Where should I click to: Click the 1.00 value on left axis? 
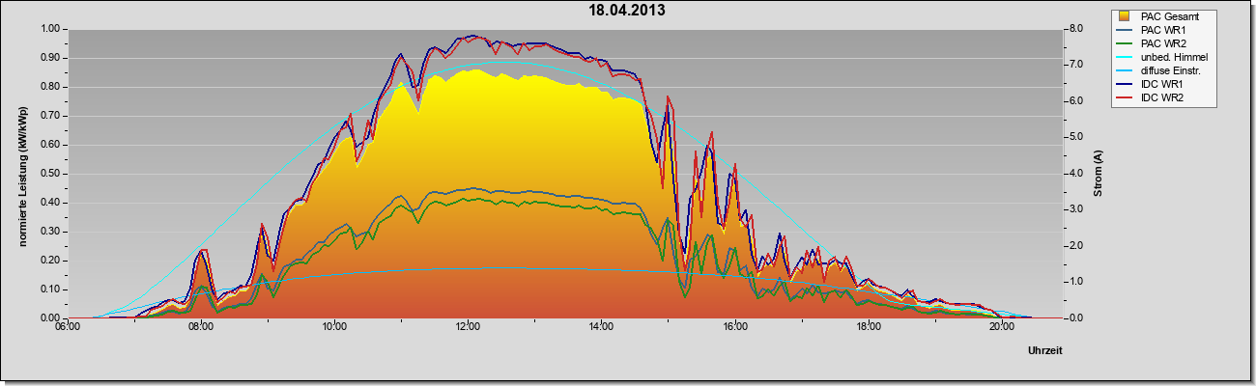52,29
